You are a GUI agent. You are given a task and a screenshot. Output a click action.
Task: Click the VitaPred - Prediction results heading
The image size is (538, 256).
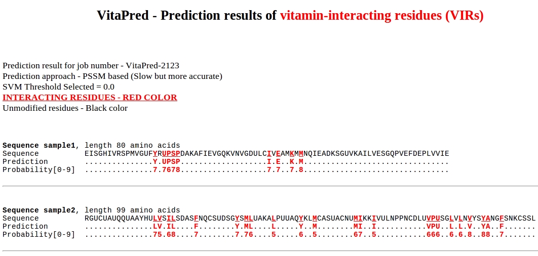click(187, 16)
